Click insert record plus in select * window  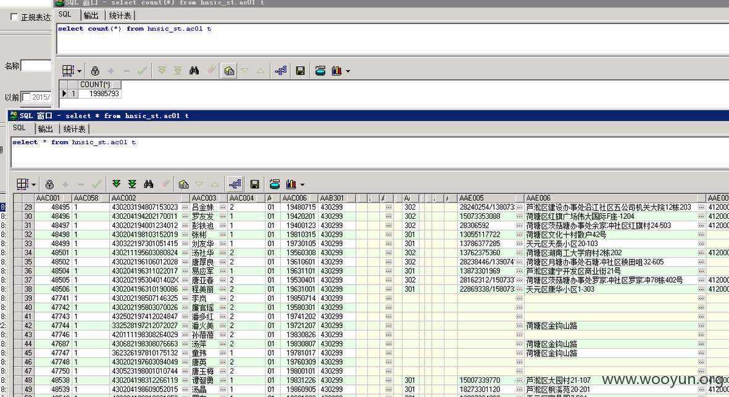65,184
